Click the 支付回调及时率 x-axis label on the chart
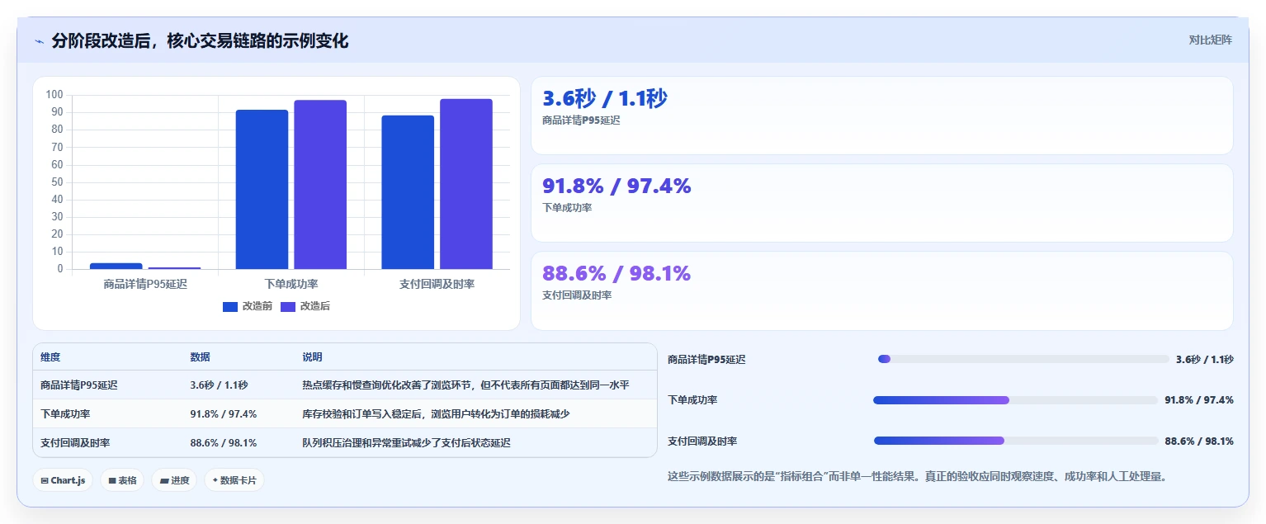The height and width of the screenshot is (524, 1266). tap(437, 284)
